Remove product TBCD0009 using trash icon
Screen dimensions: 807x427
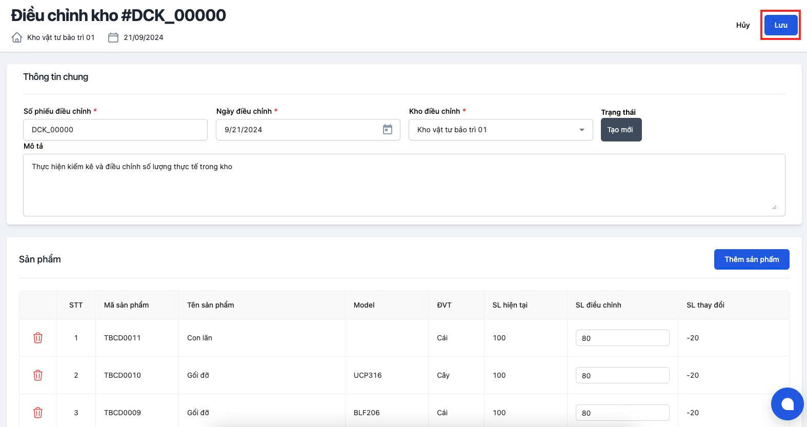coord(38,413)
